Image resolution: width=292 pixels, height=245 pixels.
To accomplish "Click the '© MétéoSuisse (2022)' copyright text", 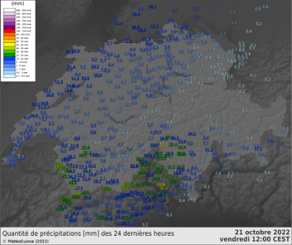I will click(26, 241).
